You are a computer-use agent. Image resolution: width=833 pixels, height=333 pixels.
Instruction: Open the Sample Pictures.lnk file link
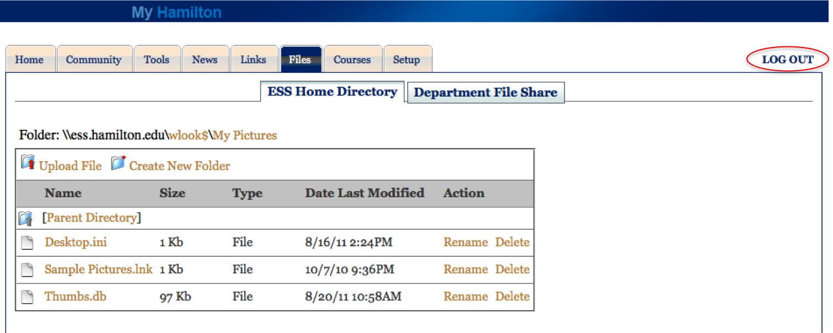[98, 269]
